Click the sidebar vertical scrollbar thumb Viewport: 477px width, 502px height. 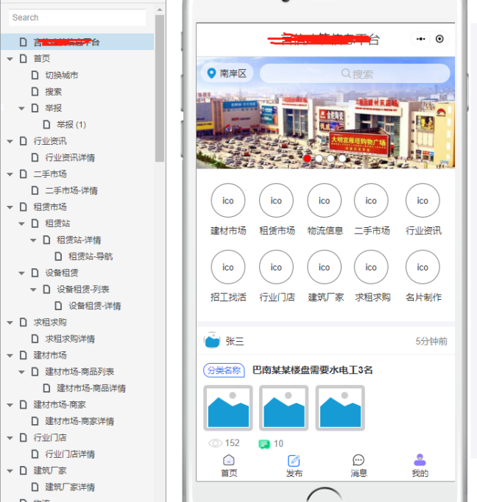[160, 88]
